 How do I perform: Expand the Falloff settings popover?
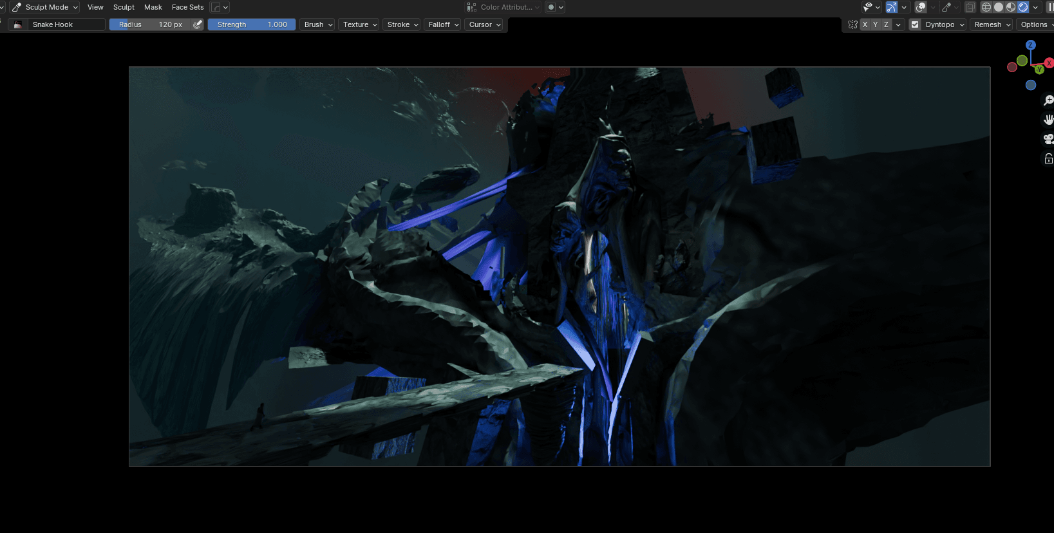coord(444,24)
